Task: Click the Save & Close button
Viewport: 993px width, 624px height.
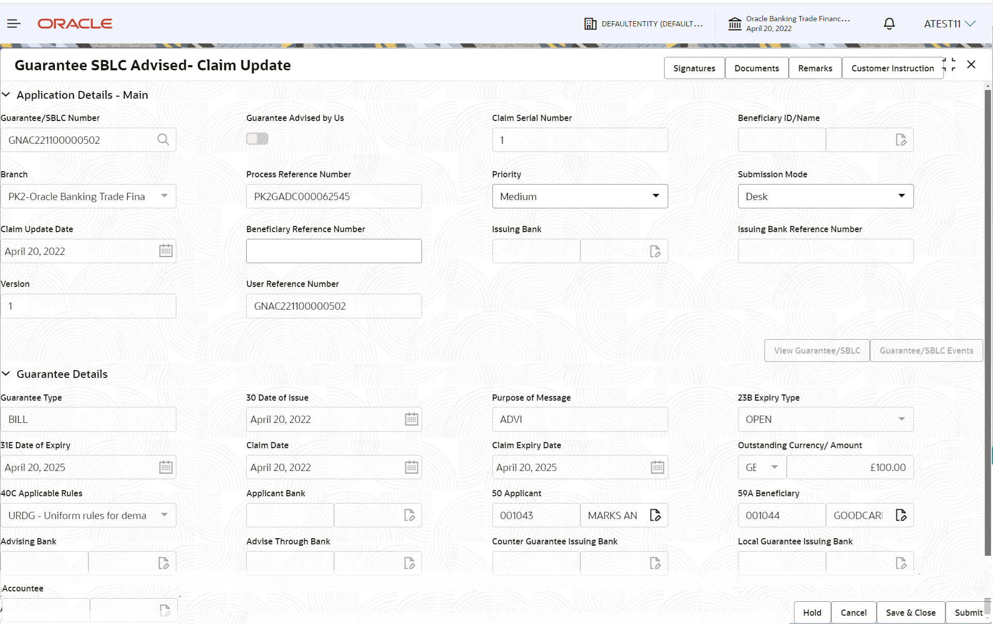Action: 910,612
